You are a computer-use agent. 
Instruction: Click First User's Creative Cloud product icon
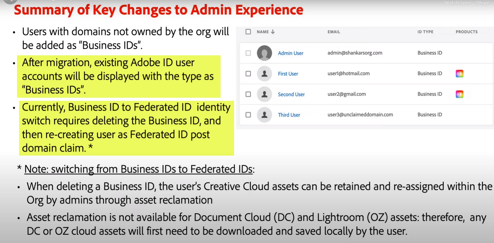coord(459,74)
